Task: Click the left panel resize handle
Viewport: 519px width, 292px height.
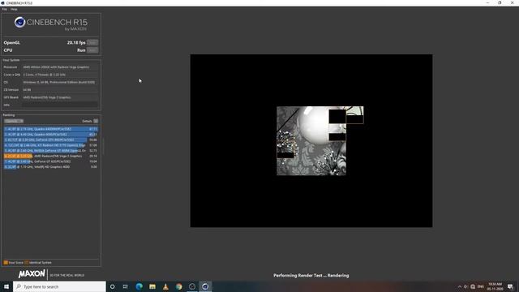Action: (x=103, y=147)
